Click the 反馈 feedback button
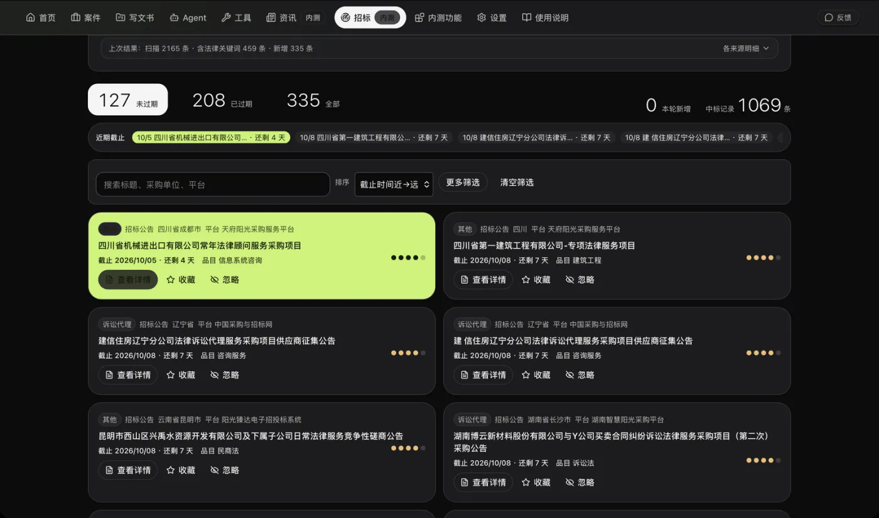 coord(838,18)
